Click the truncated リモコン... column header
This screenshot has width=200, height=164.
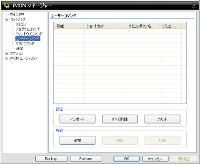tap(170, 26)
